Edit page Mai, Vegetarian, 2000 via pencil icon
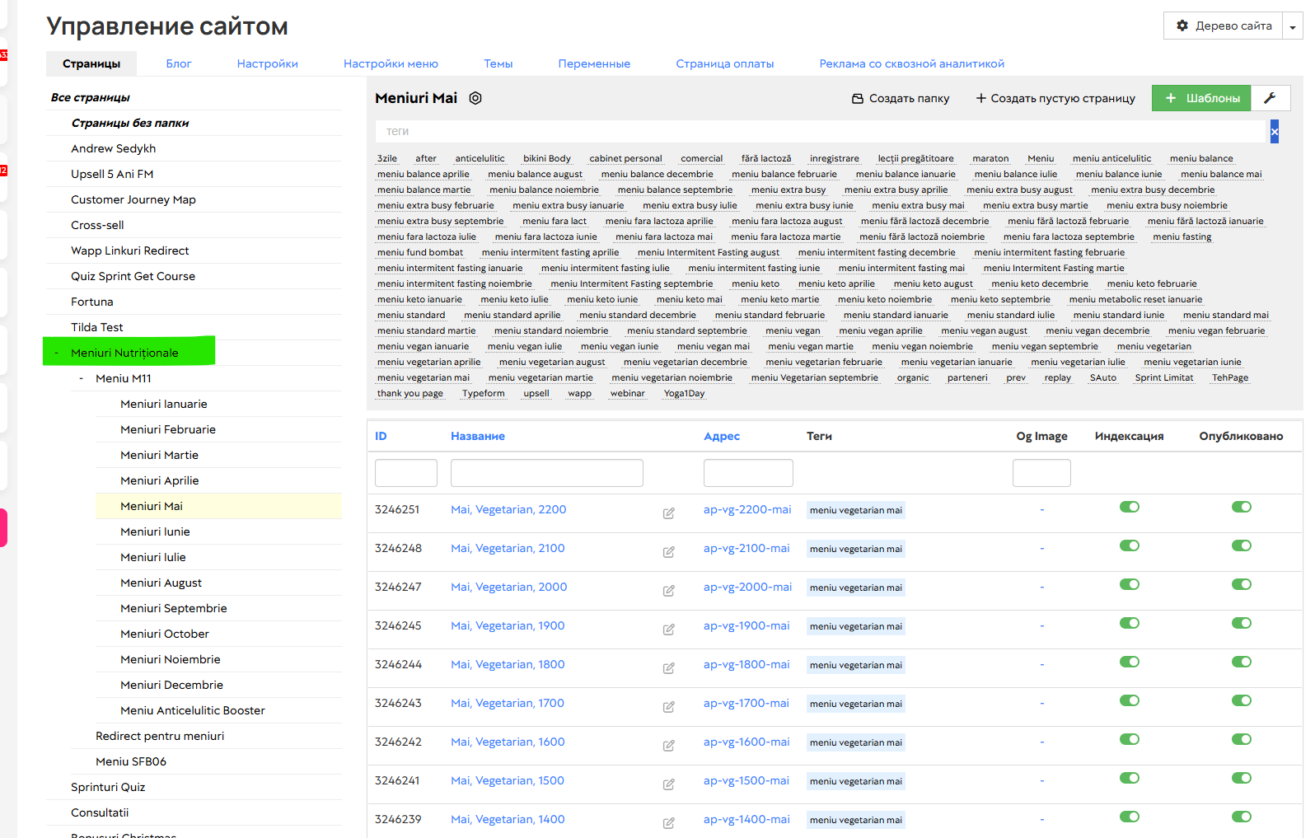Image resolution: width=1315 pixels, height=838 pixels. tap(669, 590)
